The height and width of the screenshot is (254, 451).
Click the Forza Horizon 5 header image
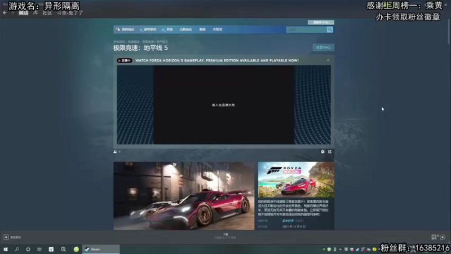(x=296, y=179)
